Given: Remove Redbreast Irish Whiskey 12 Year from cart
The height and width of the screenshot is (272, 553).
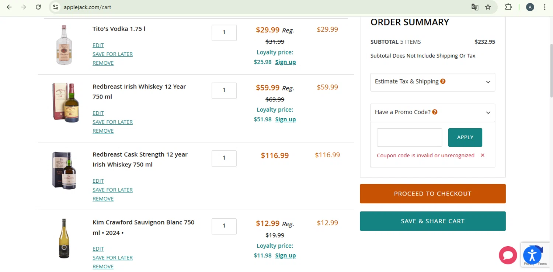Looking at the screenshot, I should pyautogui.click(x=103, y=131).
